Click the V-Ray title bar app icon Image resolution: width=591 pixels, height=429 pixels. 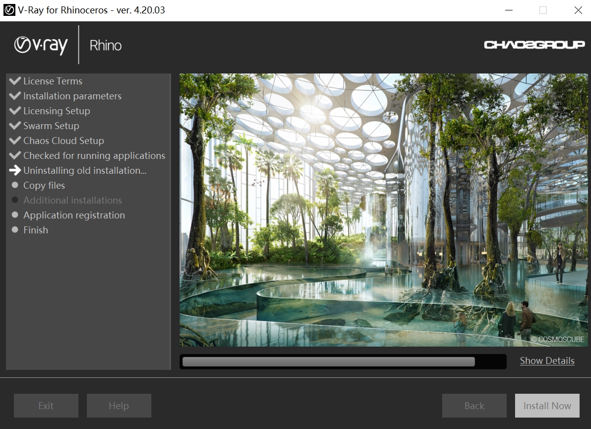coord(9,10)
